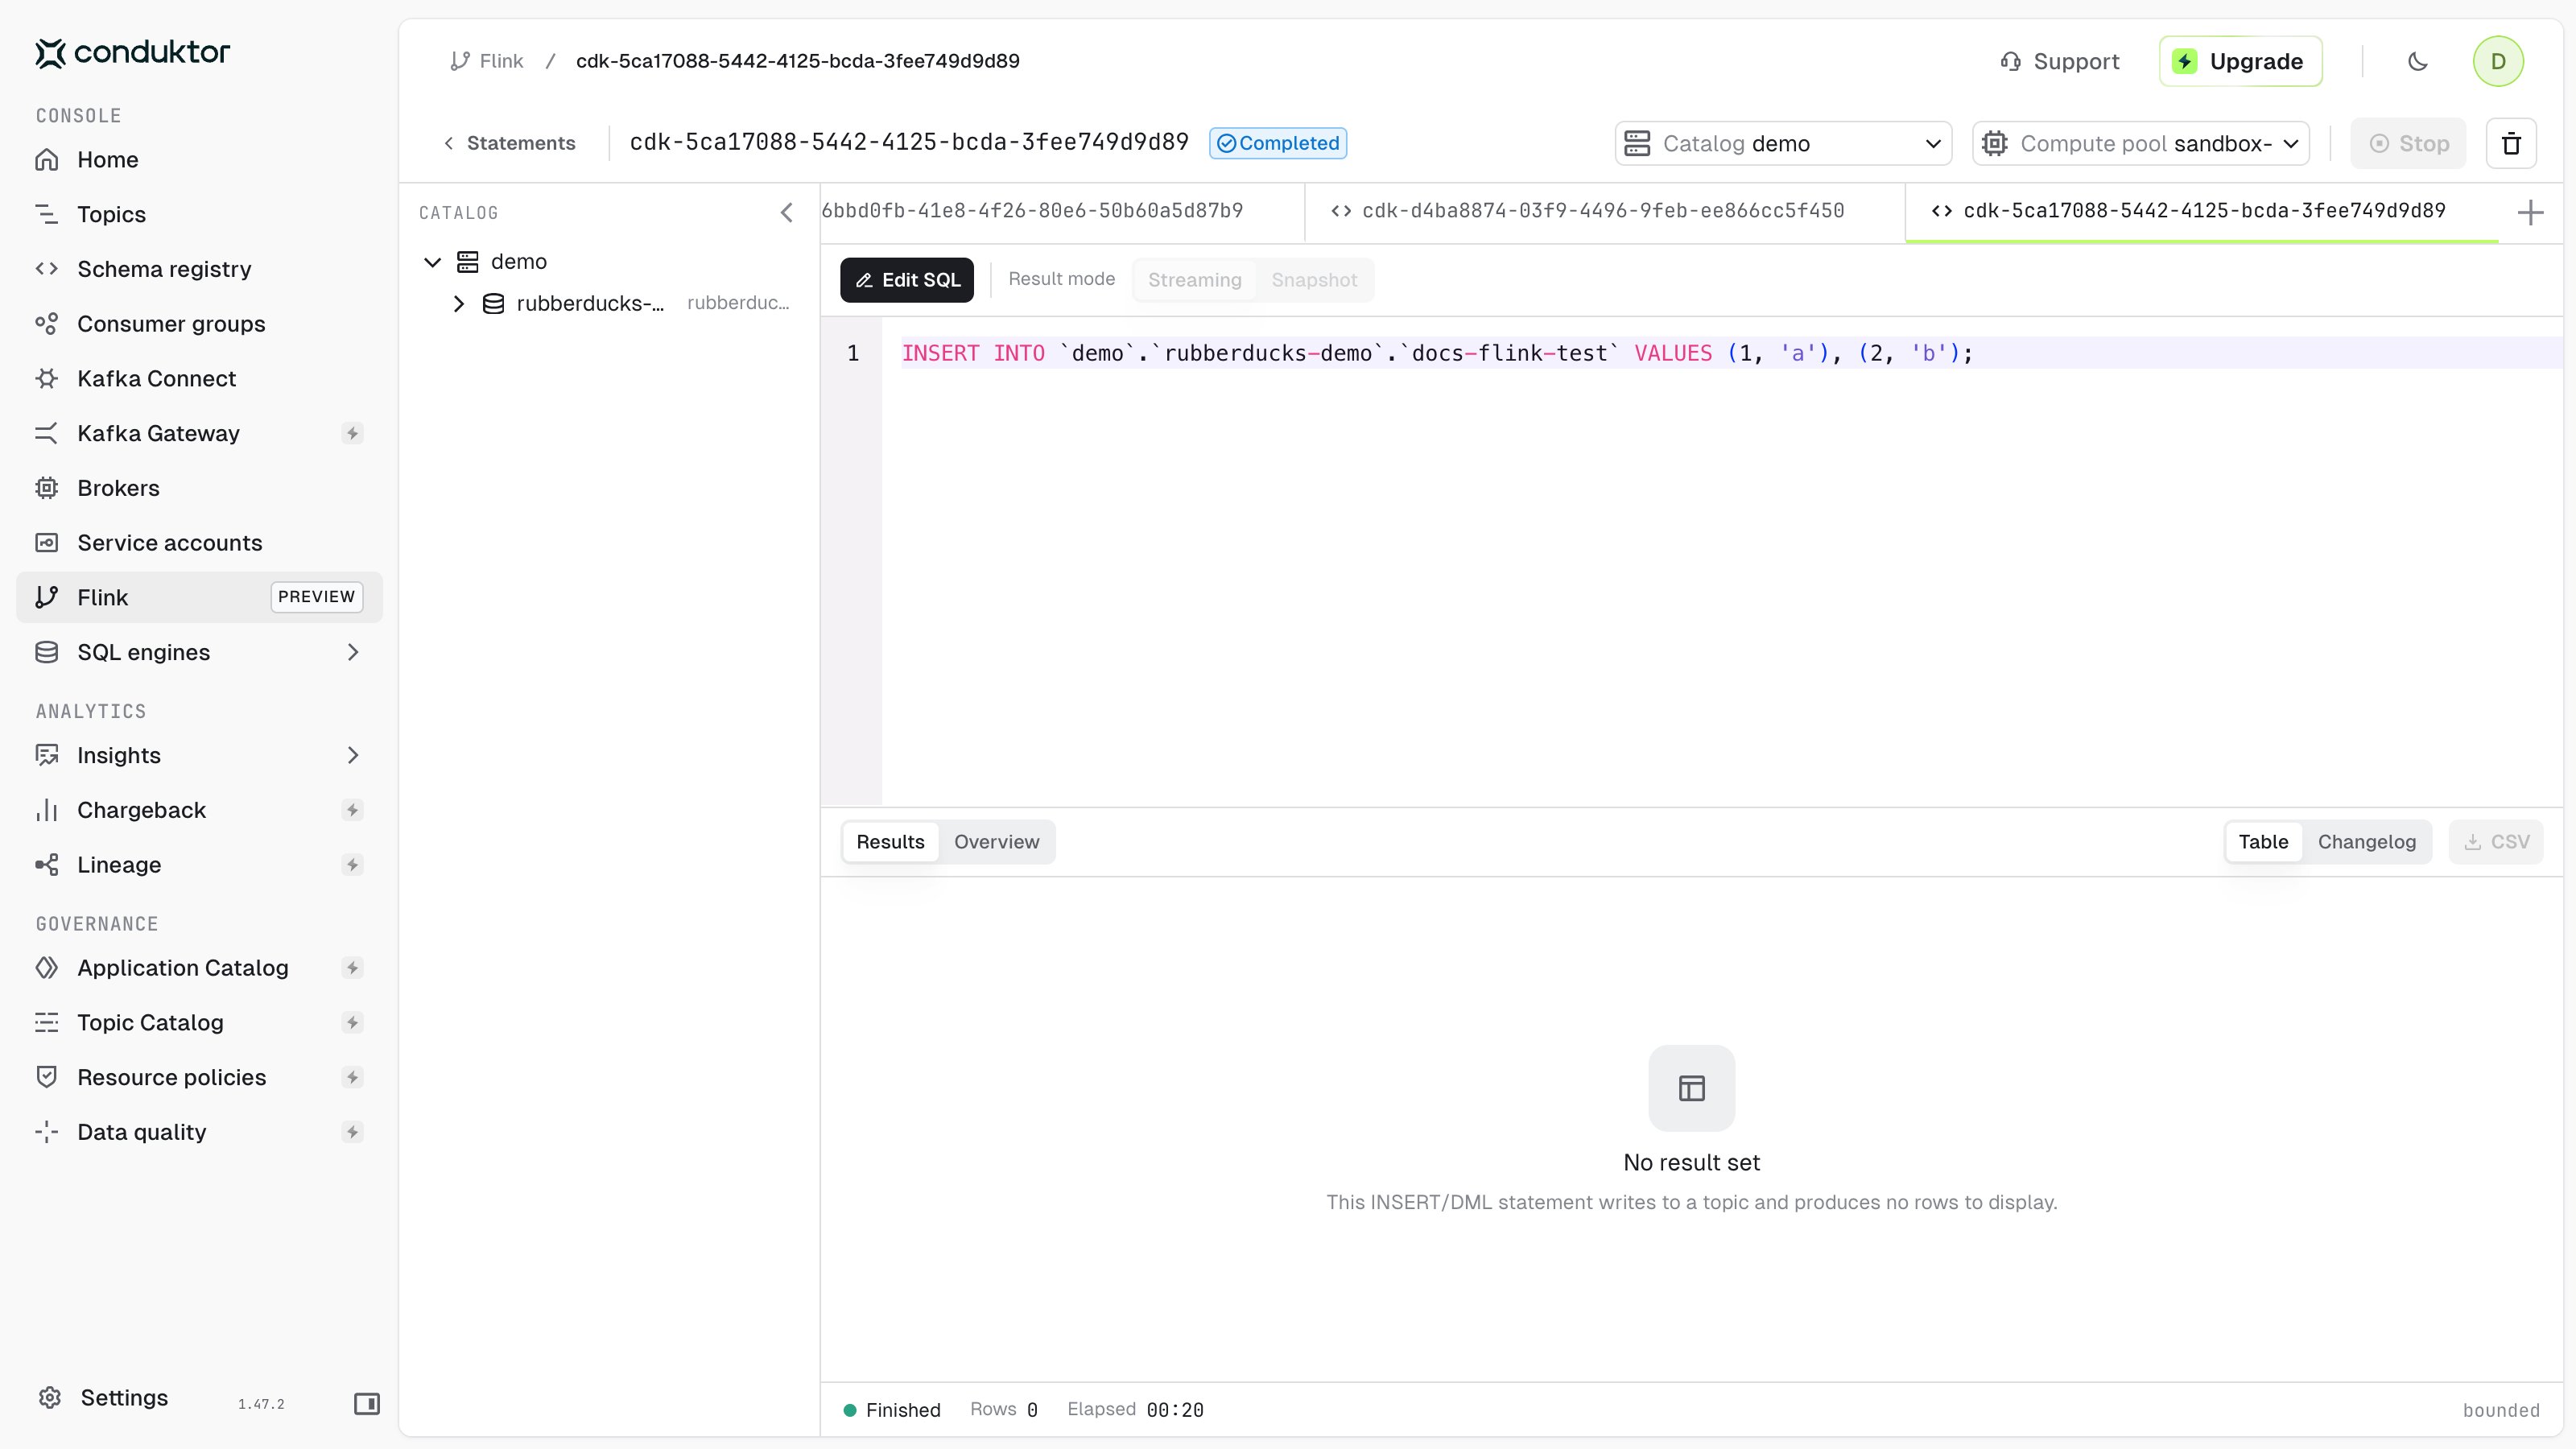Viewport: 2576px width, 1449px height.
Task: Click version 1.47.2 text
Action: coord(261,1405)
